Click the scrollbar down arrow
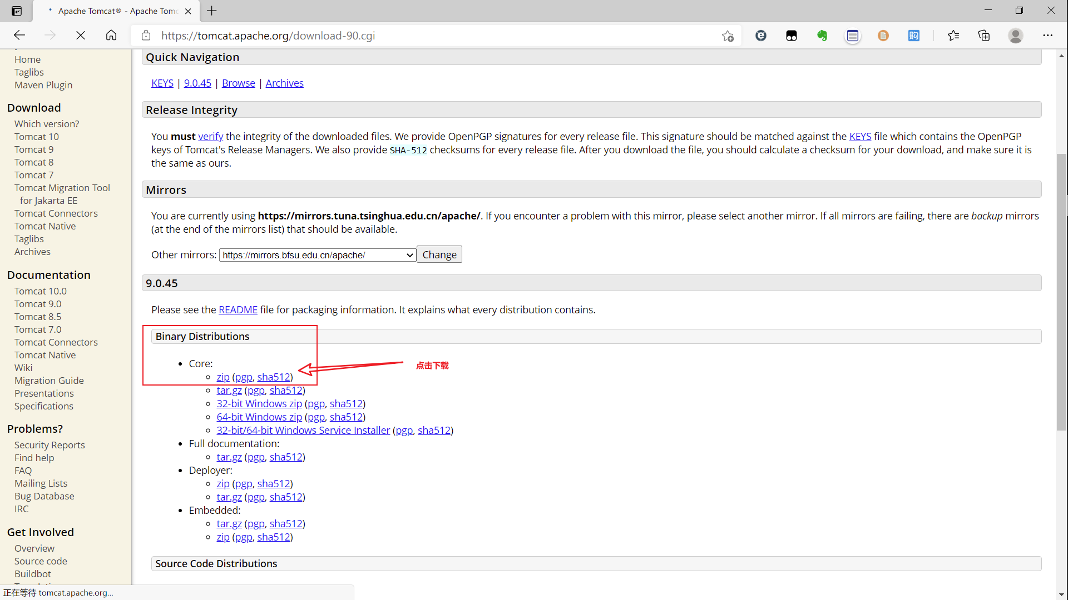This screenshot has width=1068, height=600. pyautogui.click(x=1062, y=594)
